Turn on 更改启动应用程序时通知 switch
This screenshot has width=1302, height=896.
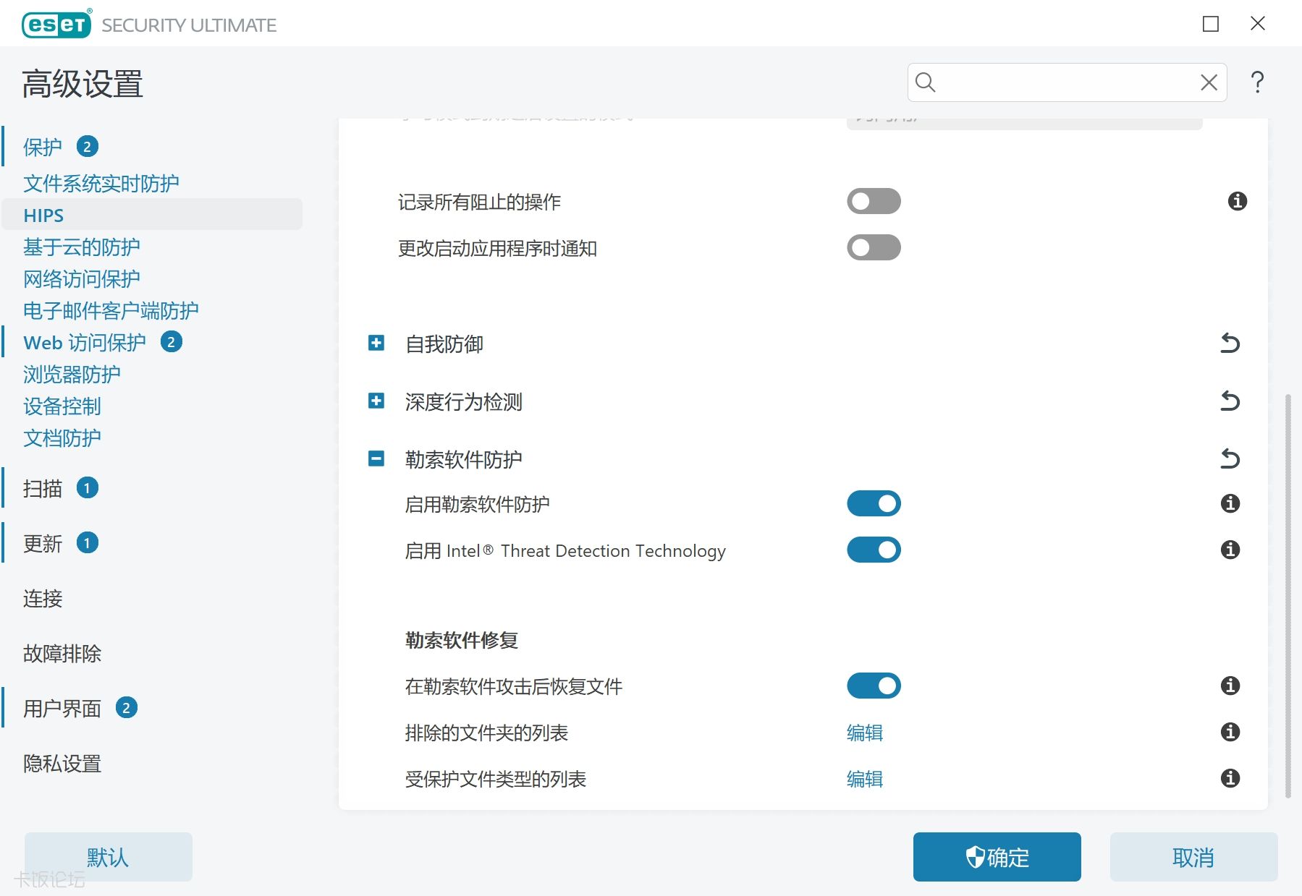tap(874, 247)
